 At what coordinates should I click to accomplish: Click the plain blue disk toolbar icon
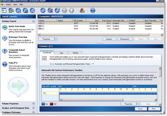[43, 10]
